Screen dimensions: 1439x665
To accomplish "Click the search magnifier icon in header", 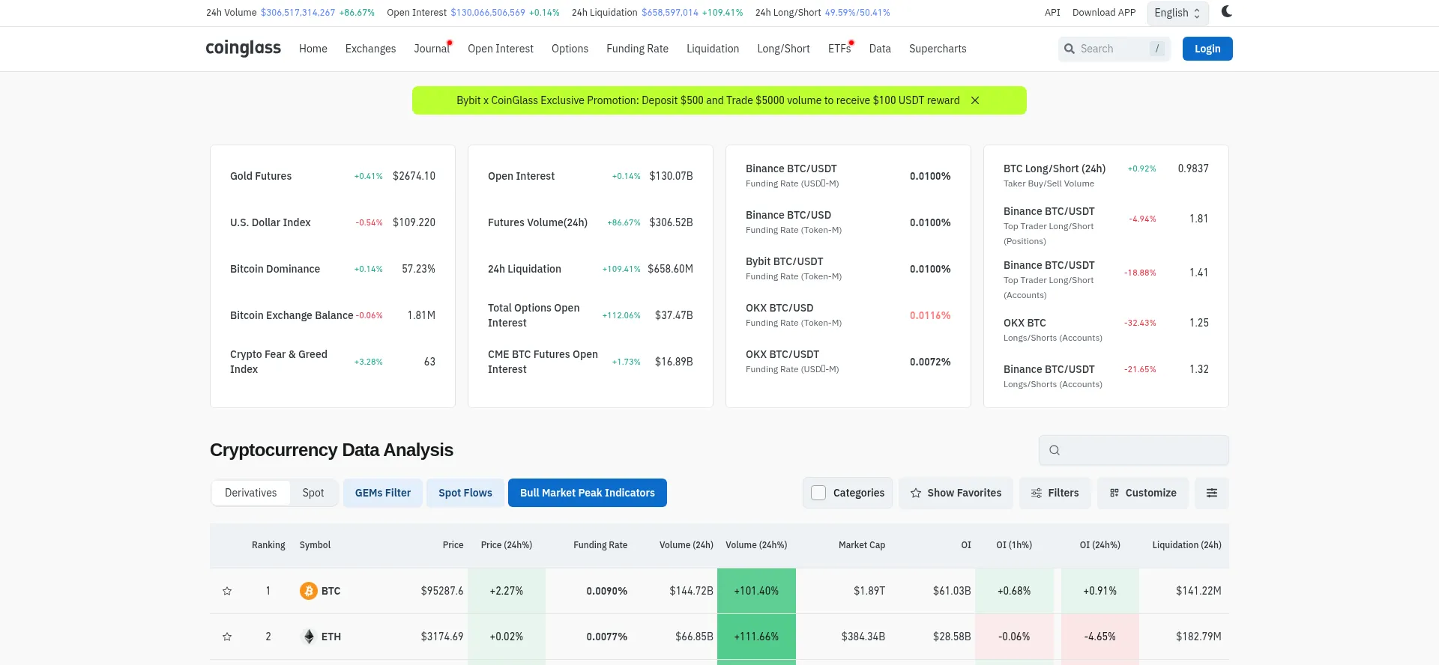I will point(1070,49).
